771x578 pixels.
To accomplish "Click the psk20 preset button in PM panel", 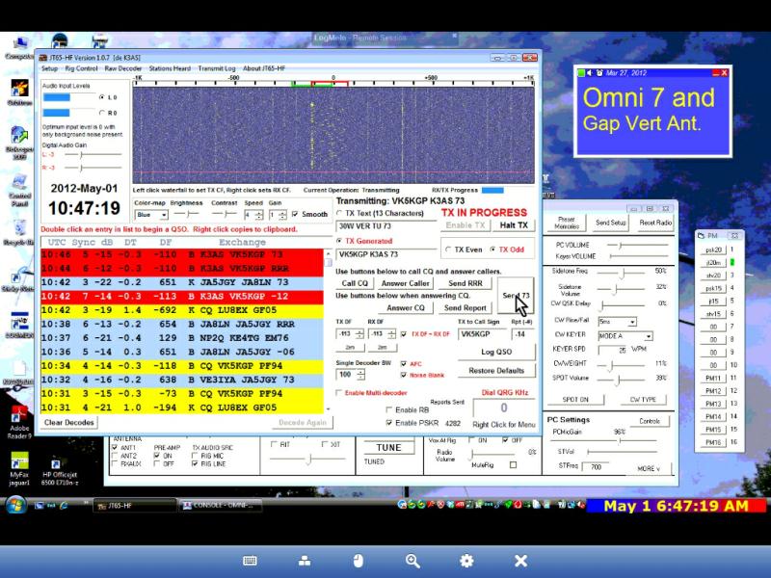I will point(713,250).
